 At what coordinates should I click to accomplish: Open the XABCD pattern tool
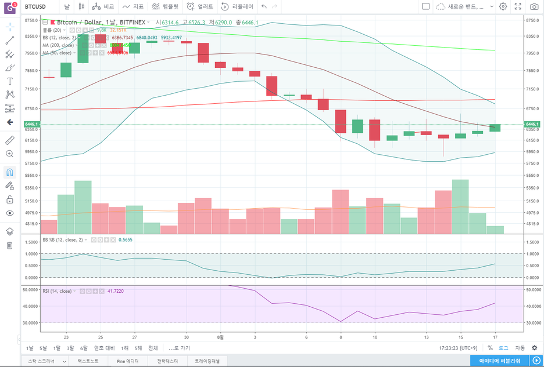(x=10, y=95)
